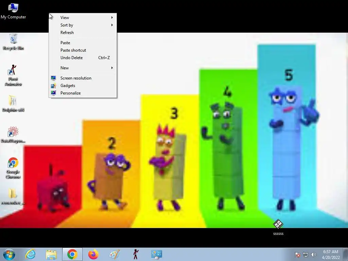This screenshot has width=348, height=261.
Task: Open the network tray icon
Action: click(x=306, y=254)
